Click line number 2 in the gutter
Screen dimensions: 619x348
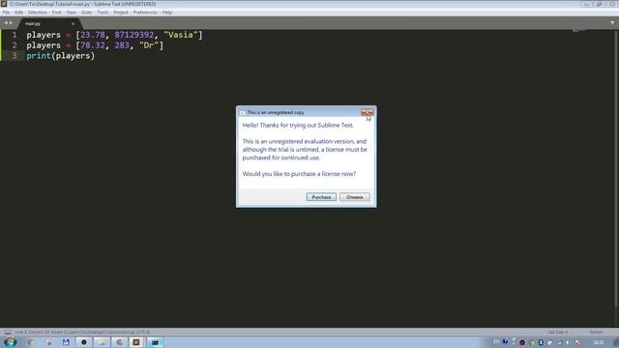coord(15,45)
